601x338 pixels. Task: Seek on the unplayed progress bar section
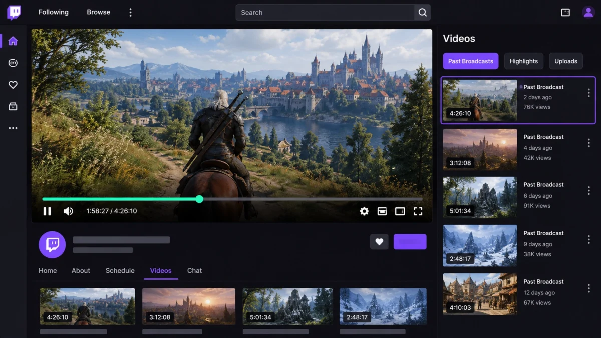tap(313, 199)
